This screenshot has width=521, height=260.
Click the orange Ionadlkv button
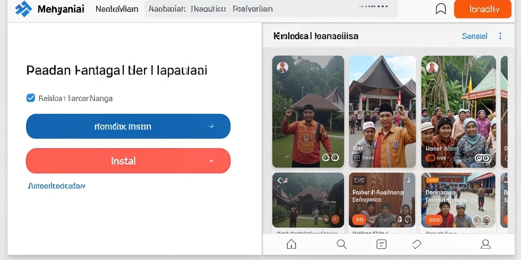[x=482, y=9]
